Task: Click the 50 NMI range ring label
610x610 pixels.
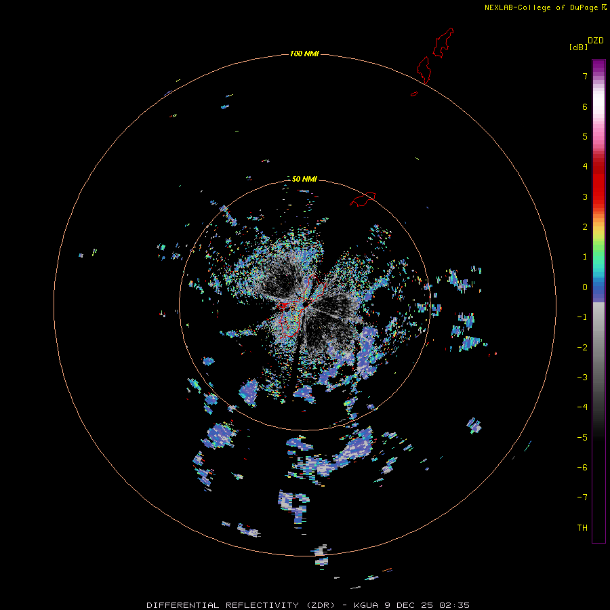Action: click(304, 179)
